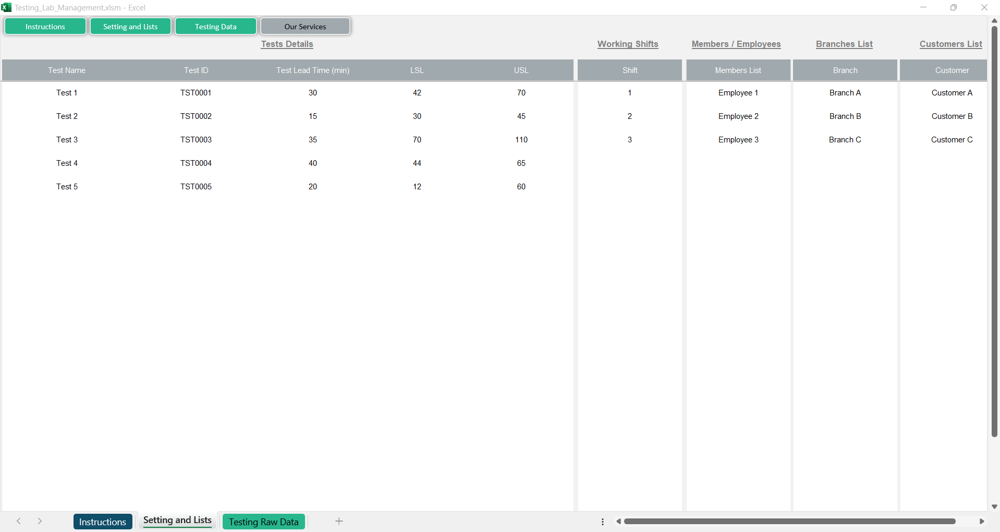
Task: Click previous sheet navigation arrow
Action: tap(19, 521)
